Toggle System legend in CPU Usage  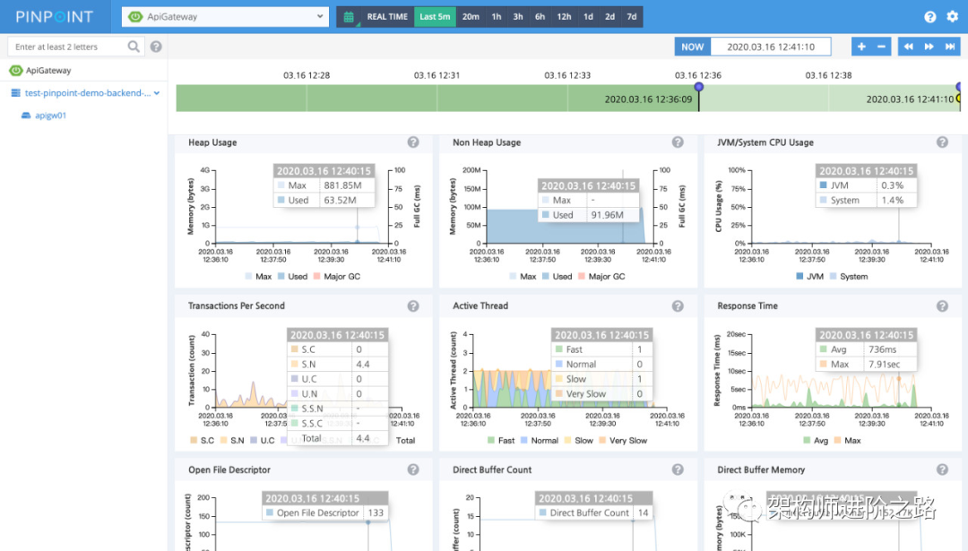coord(849,277)
